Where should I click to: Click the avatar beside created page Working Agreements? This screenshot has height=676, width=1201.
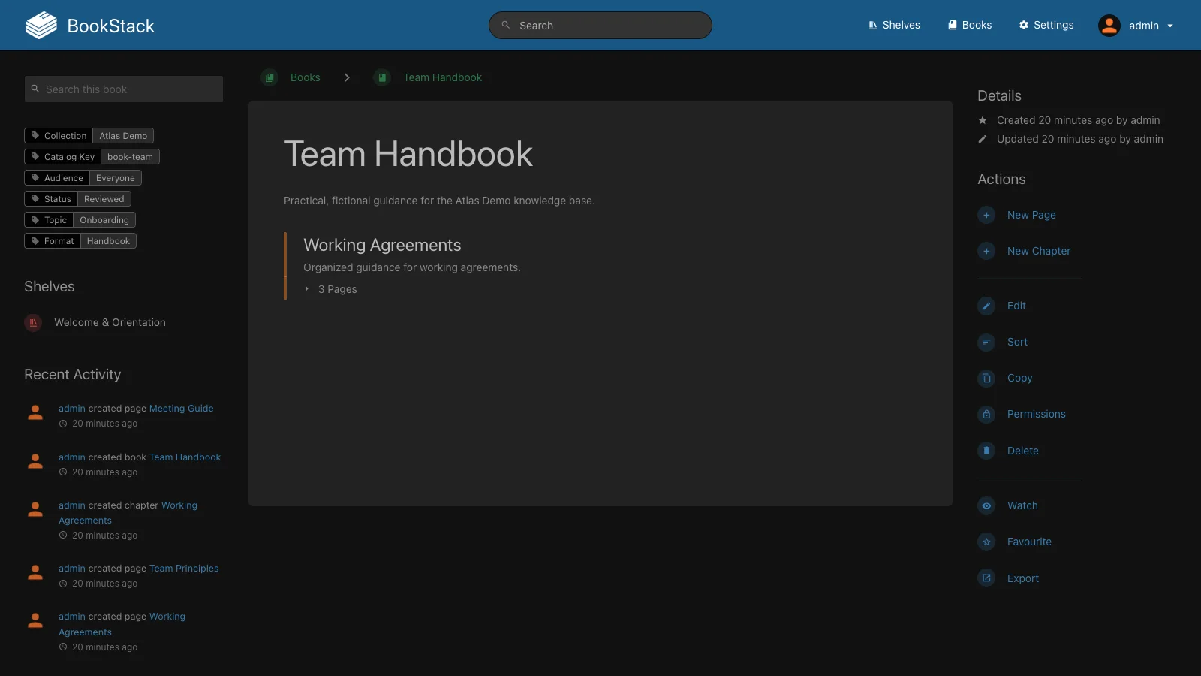tap(35, 620)
